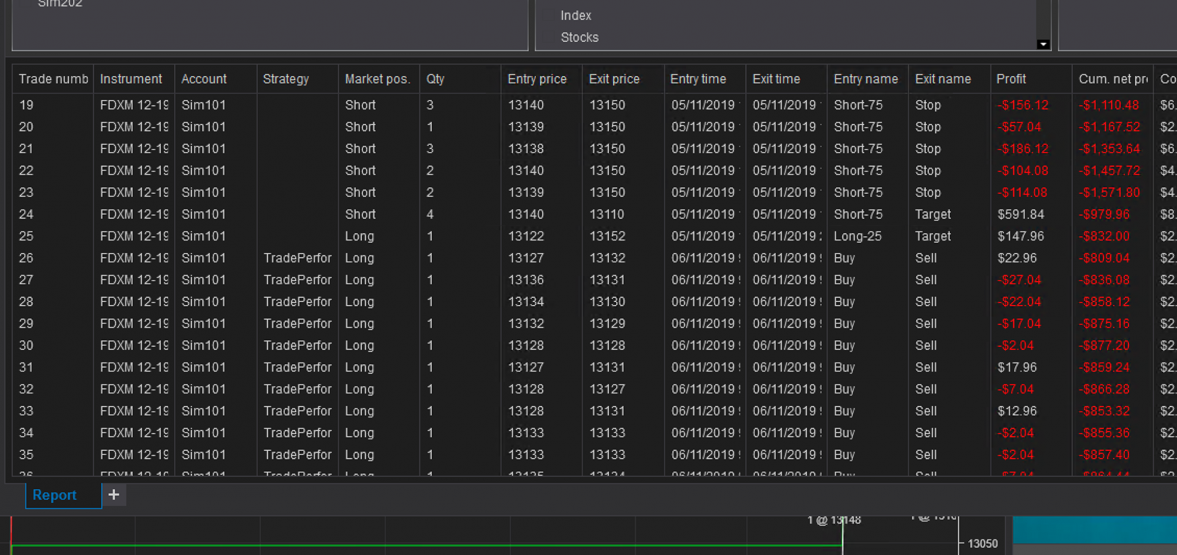Click Qty value 4 in trade 24 row
Image resolution: width=1177 pixels, height=555 pixels.
pos(430,214)
